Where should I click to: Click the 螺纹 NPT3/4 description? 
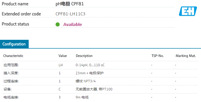pyautogui.click(x=86, y=81)
